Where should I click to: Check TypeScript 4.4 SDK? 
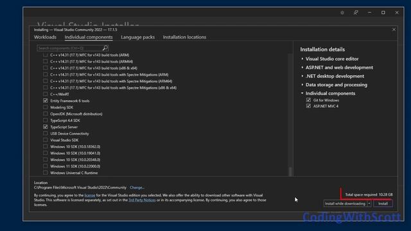click(46, 120)
